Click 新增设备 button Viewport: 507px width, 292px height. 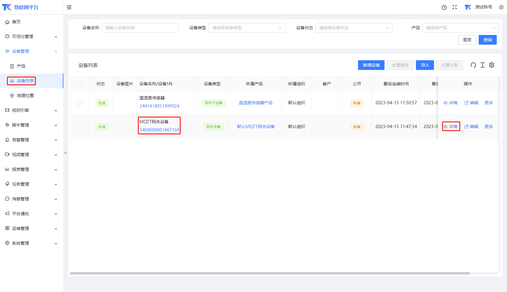point(371,65)
